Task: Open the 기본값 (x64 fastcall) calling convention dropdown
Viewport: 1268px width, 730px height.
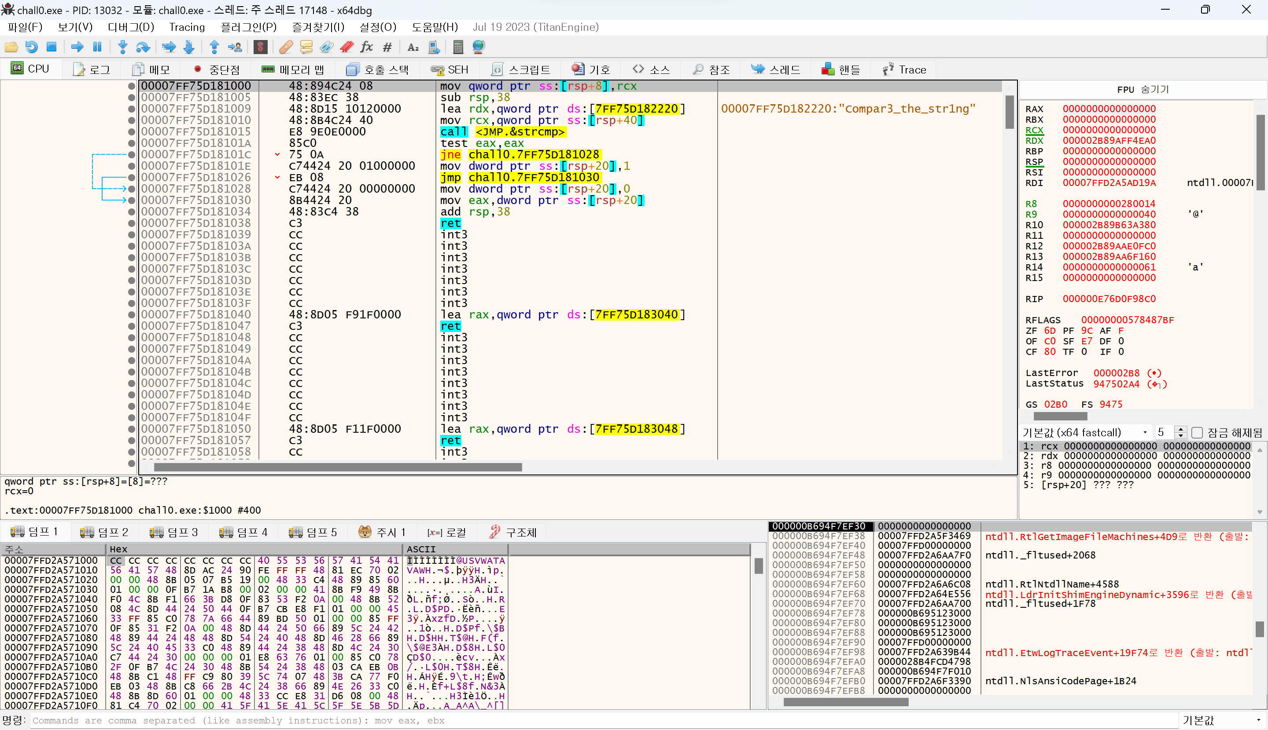Action: tap(1085, 433)
